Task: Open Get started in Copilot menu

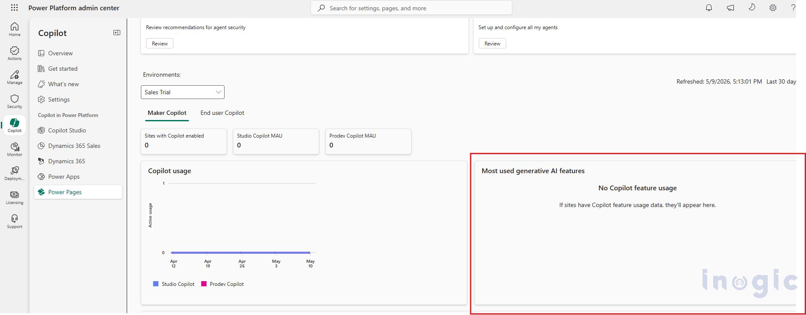Action: click(x=78, y=69)
